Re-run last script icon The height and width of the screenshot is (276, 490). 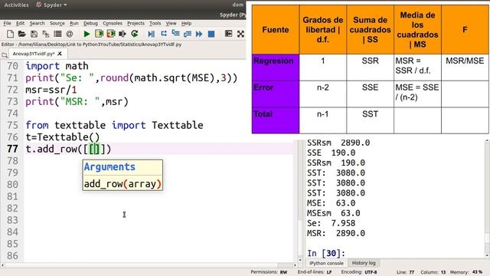coord(135,34)
